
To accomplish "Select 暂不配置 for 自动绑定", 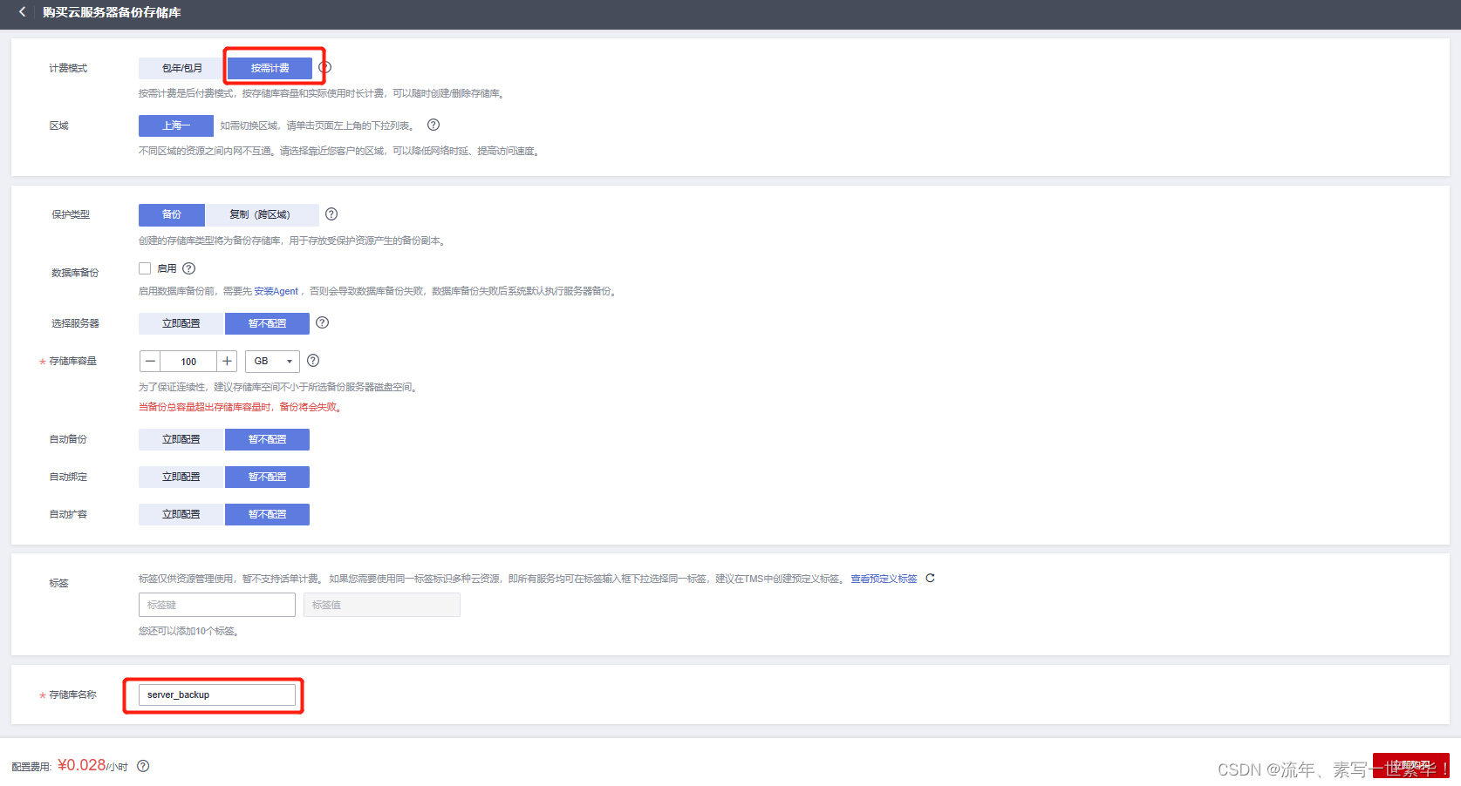I will (x=267, y=477).
